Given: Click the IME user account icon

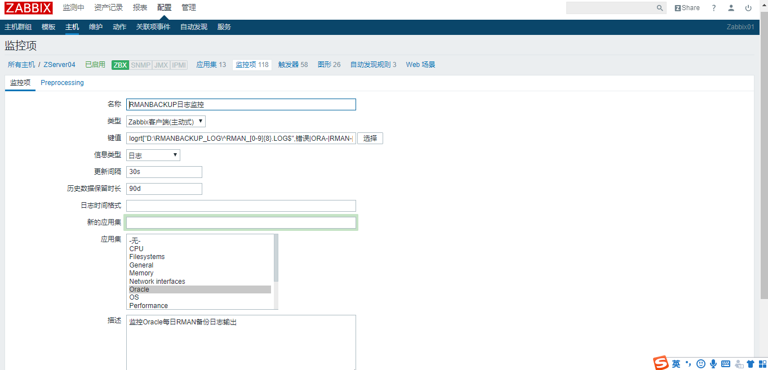Looking at the screenshot, I should pos(738,364).
